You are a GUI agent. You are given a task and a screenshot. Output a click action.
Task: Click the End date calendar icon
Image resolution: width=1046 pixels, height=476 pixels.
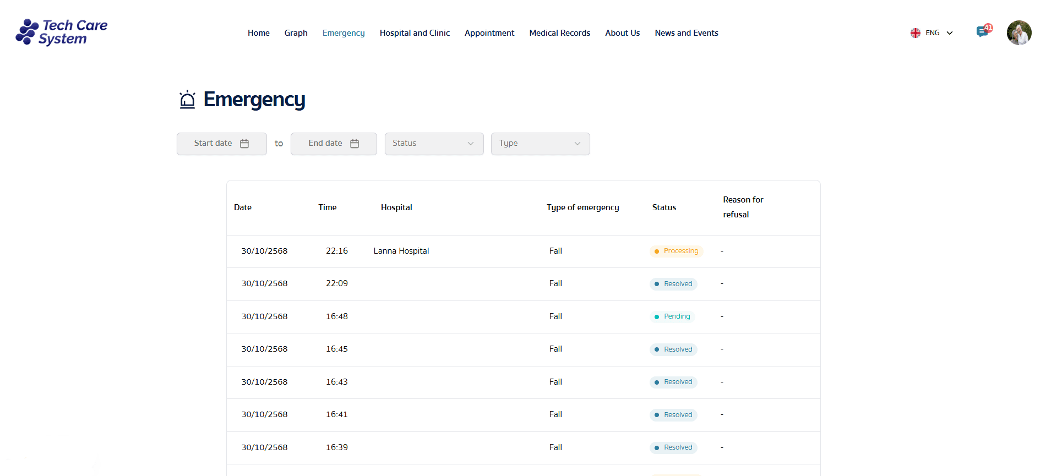(355, 144)
